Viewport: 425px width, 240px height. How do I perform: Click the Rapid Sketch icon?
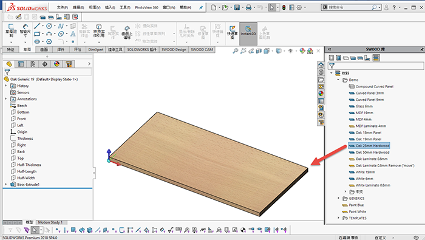[233, 32]
